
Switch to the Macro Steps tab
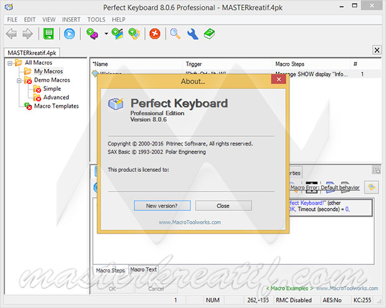(110, 271)
